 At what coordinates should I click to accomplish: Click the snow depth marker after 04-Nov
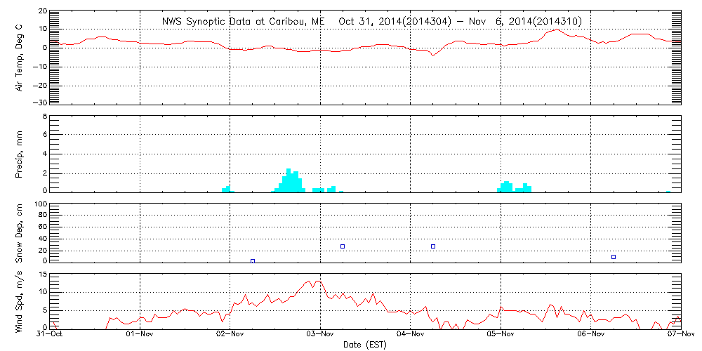pos(433,246)
